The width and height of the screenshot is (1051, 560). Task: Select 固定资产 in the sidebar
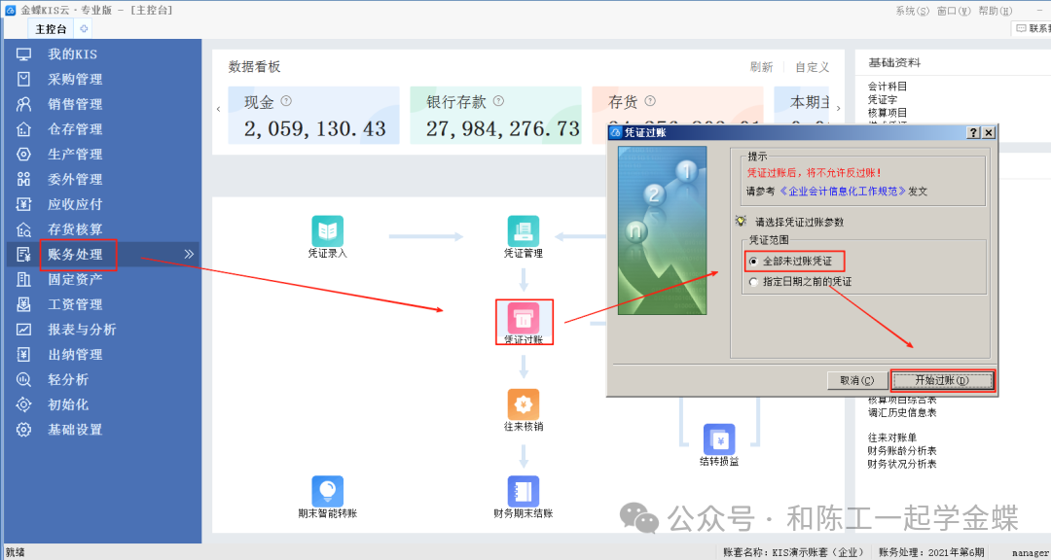click(x=75, y=280)
